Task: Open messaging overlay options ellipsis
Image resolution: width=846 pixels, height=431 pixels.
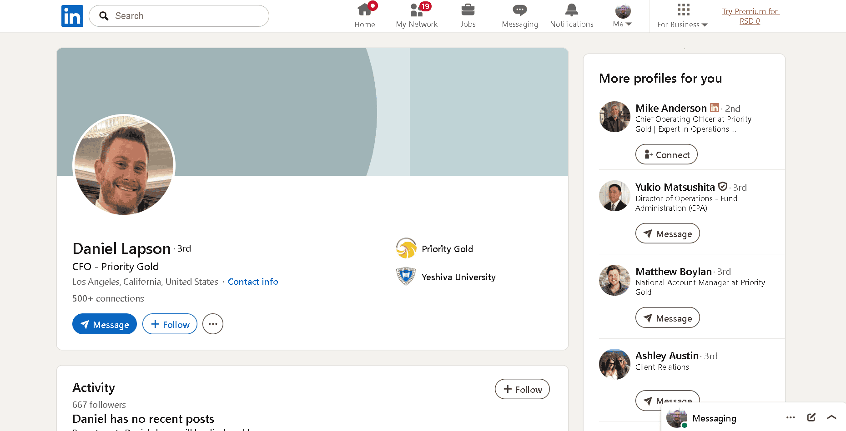Action: (791, 417)
